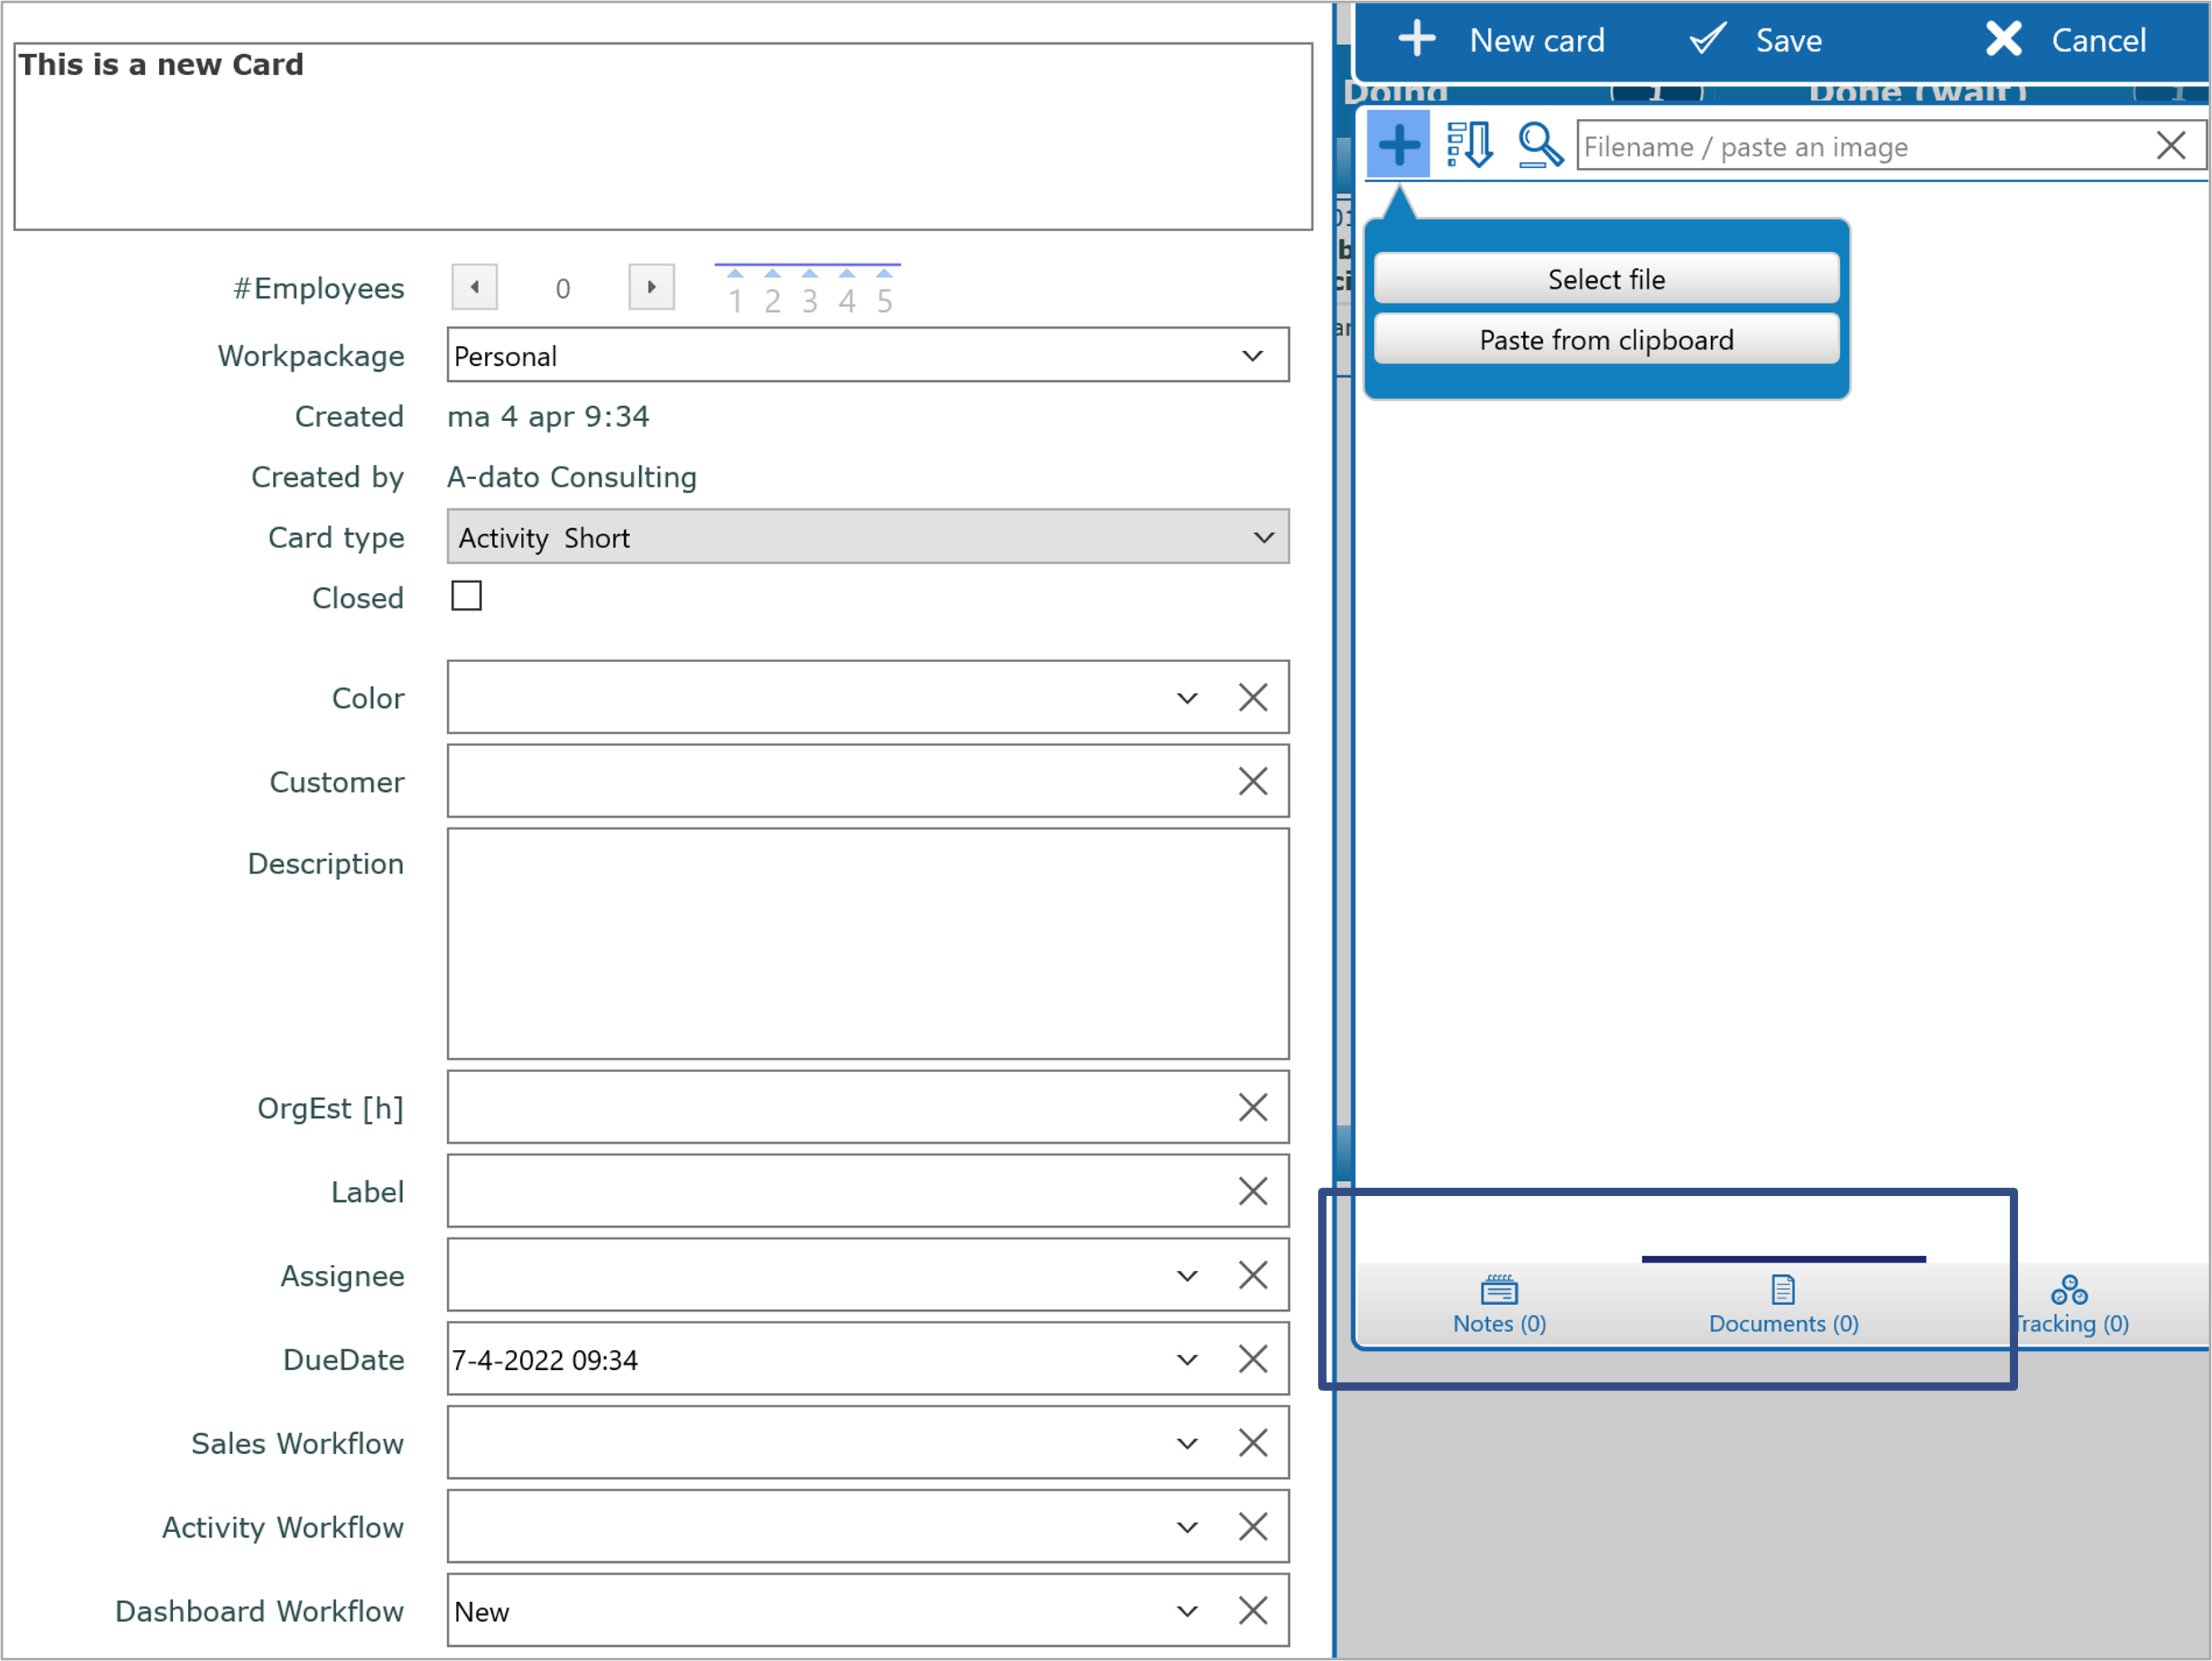Open the DueDate picker arrow

[1187, 1359]
